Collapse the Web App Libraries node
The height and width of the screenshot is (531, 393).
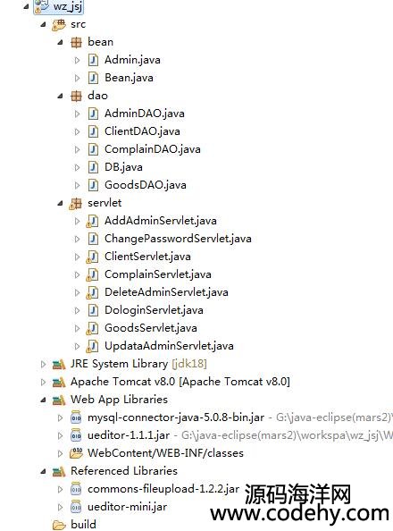point(43,400)
